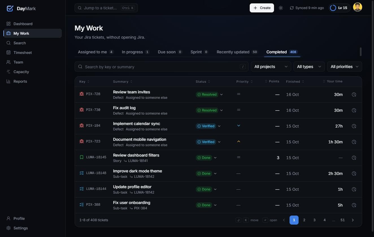
Task: Open Profile in the sidebar
Action: 32,218
